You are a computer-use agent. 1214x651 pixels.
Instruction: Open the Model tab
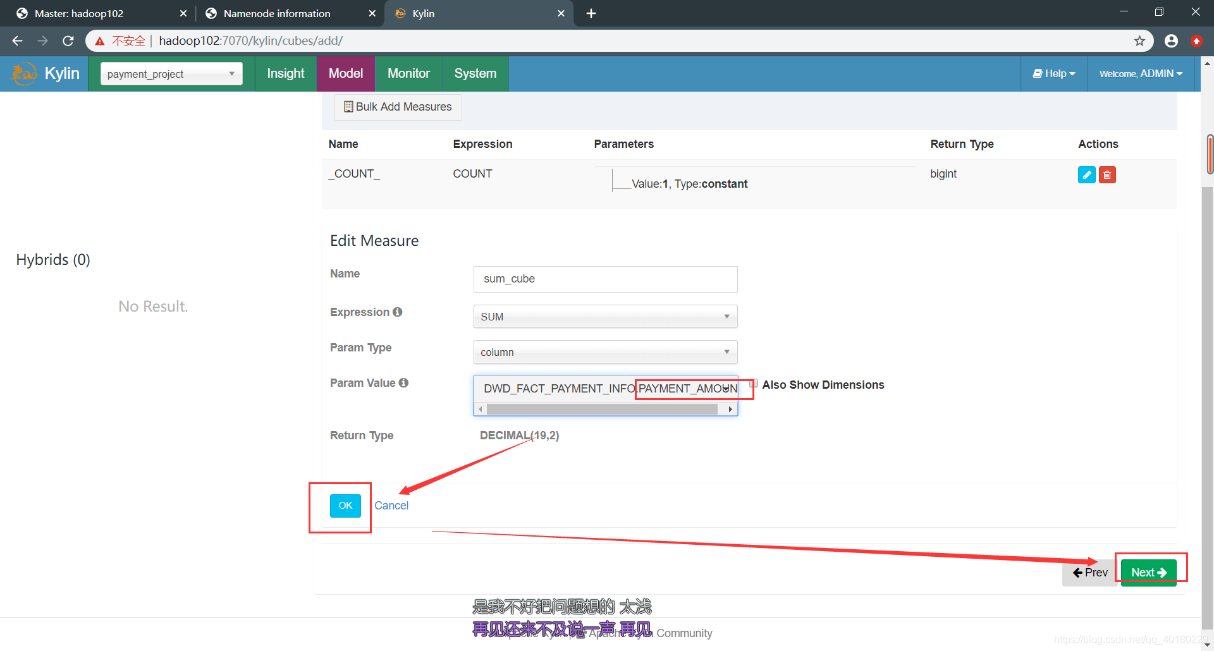[346, 74]
